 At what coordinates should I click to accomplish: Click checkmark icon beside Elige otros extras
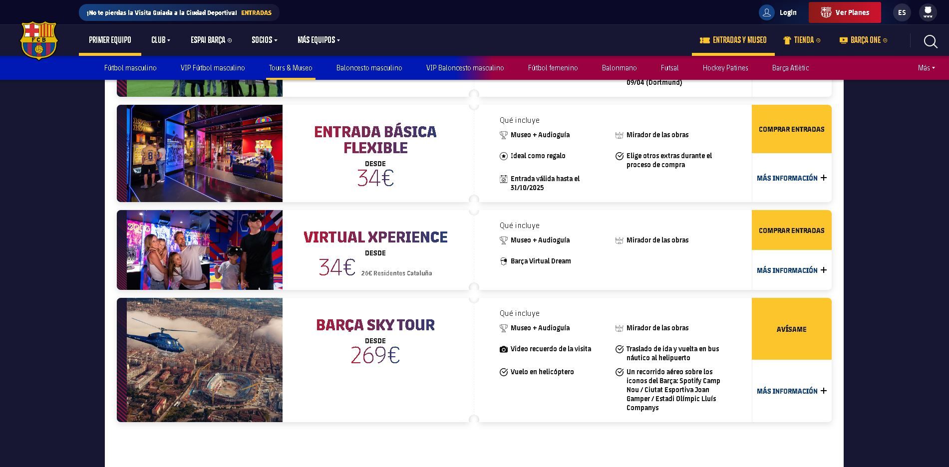pyautogui.click(x=620, y=156)
